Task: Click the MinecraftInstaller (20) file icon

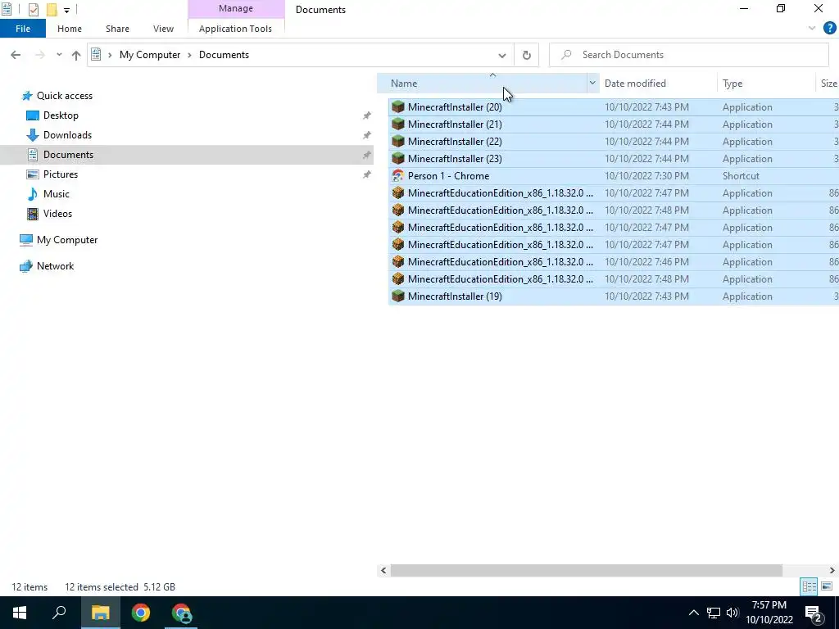Action: click(397, 107)
